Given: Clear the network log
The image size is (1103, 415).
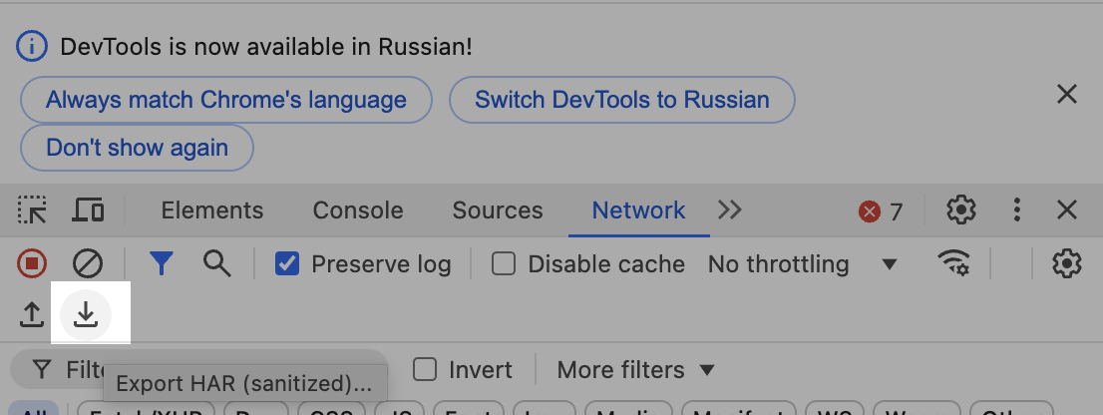Looking at the screenshot, I should point(87,263).
